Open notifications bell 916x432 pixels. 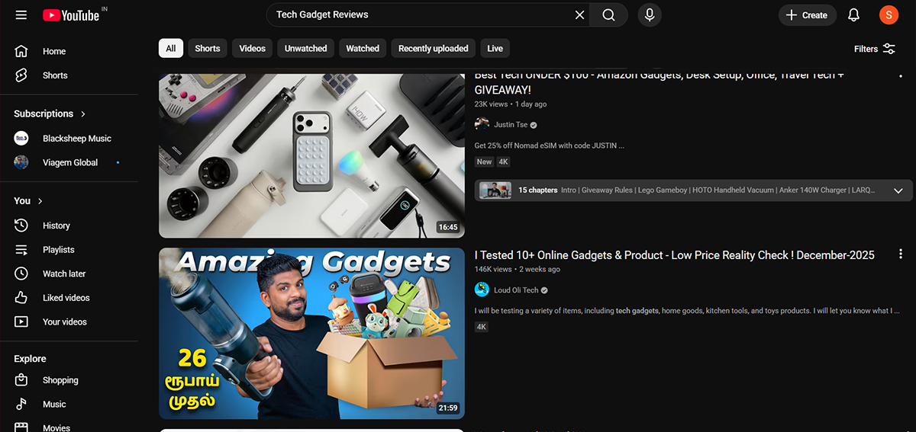click(x=854, y=15)
